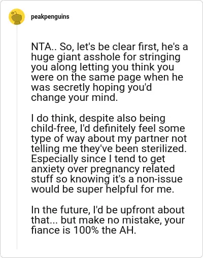Click the word 'fiance' in the last line
The height and width of the screenshot is (258, 203).
pos(45,230)
